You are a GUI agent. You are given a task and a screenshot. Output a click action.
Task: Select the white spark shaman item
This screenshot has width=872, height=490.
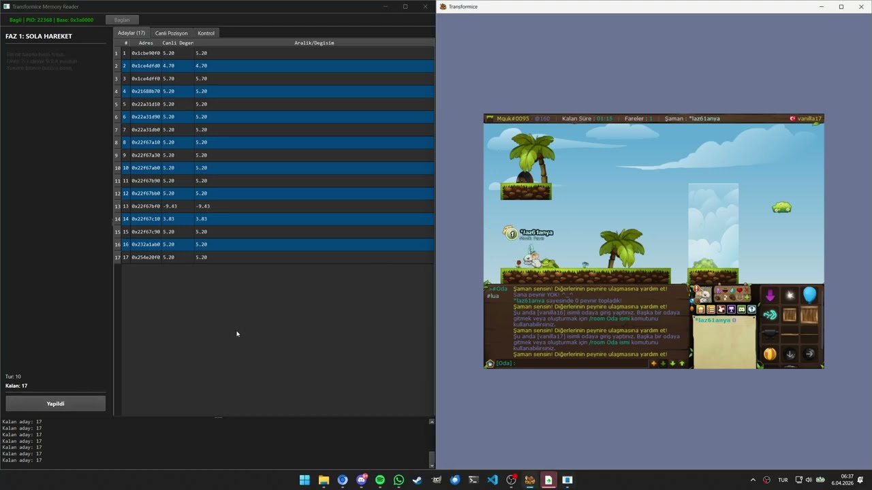(790, 295)
